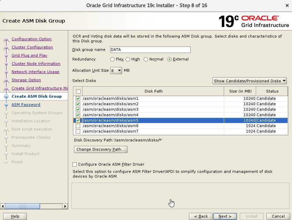Viewport: 292px width, 220px height.
Task: Jump to the ASM Password step
Action: tap(26, 105)
